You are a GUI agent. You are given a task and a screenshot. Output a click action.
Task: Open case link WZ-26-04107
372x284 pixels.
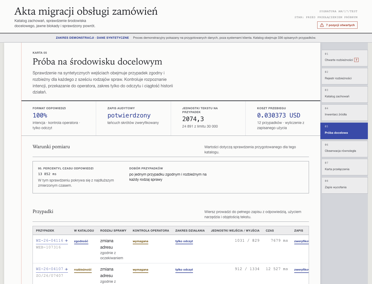coord(52,269)
